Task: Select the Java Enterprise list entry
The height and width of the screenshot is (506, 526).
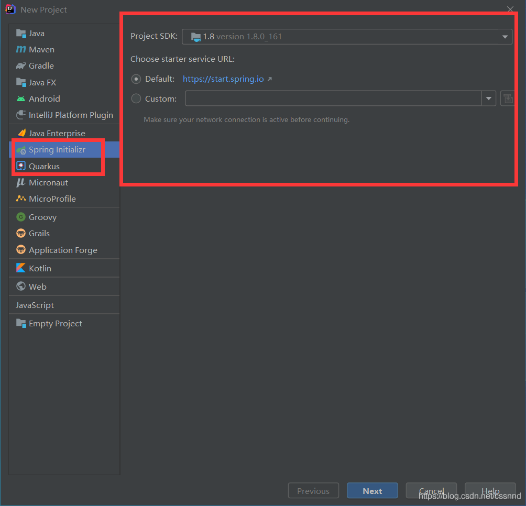Action: tap(64, 133)
